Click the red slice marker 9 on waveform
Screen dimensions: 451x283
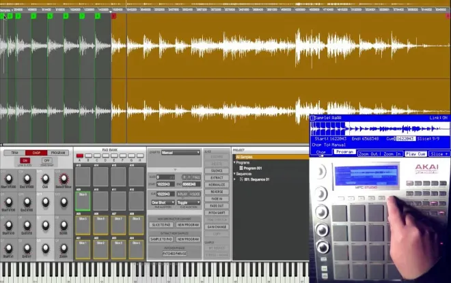click(x=113, y=16)
